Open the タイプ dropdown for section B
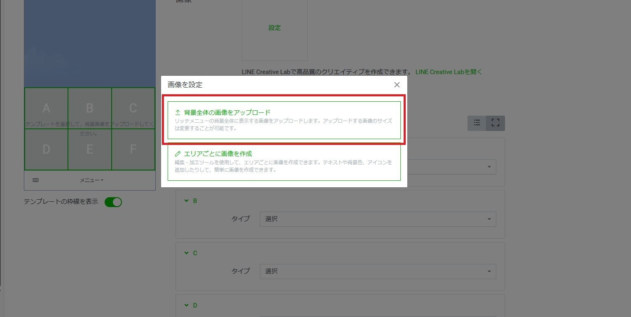Image resolution: width=631 pixels, height=317 pixels. tap(378, 219)
